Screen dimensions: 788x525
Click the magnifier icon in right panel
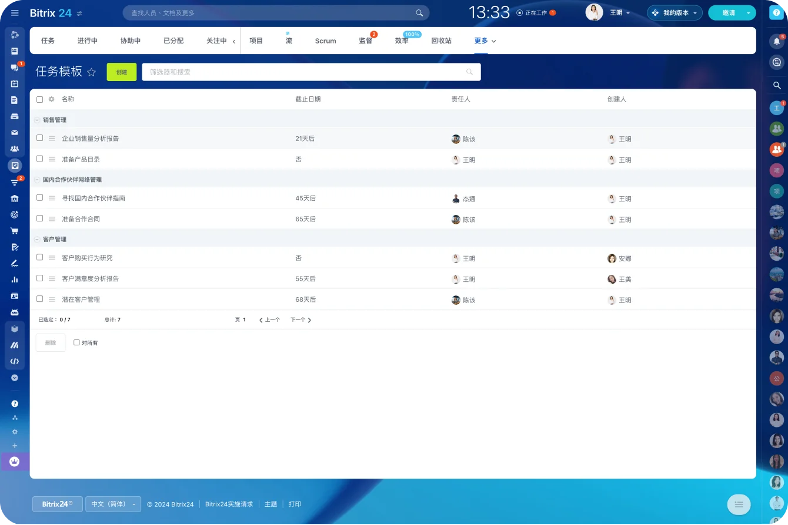click(777, 86)
